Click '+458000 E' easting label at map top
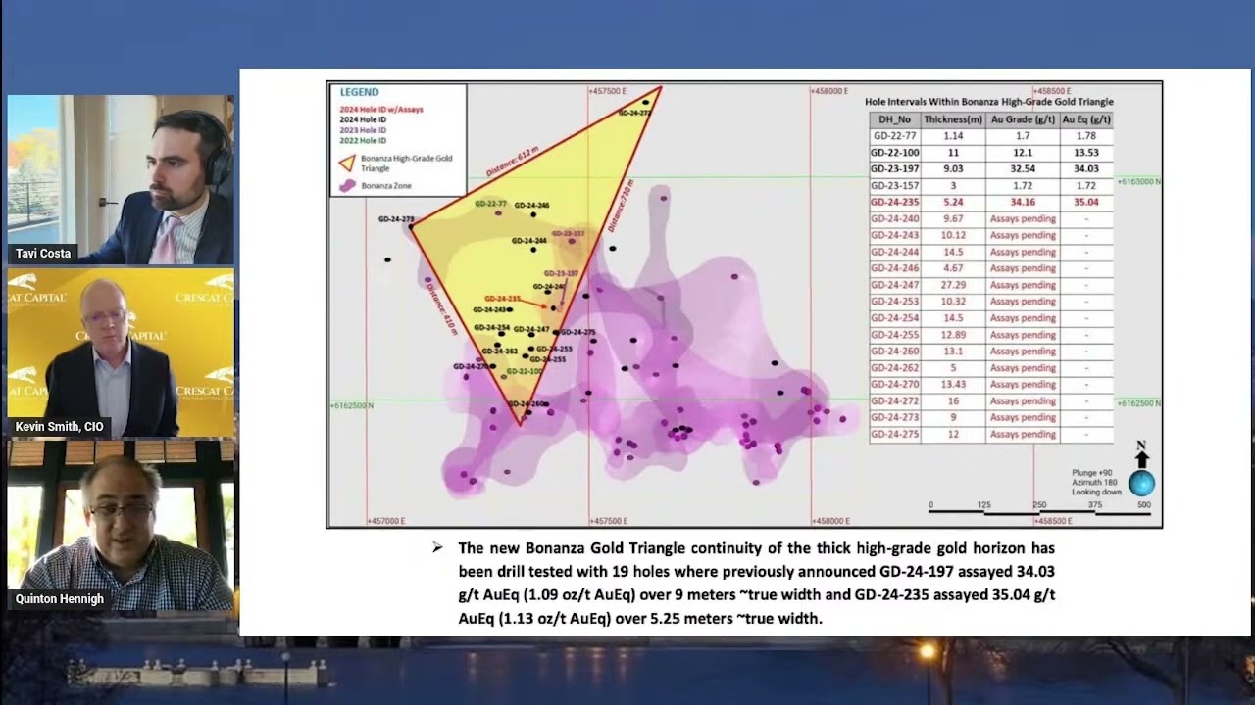This screenshot has height=705, width=1255. (828, 91)
